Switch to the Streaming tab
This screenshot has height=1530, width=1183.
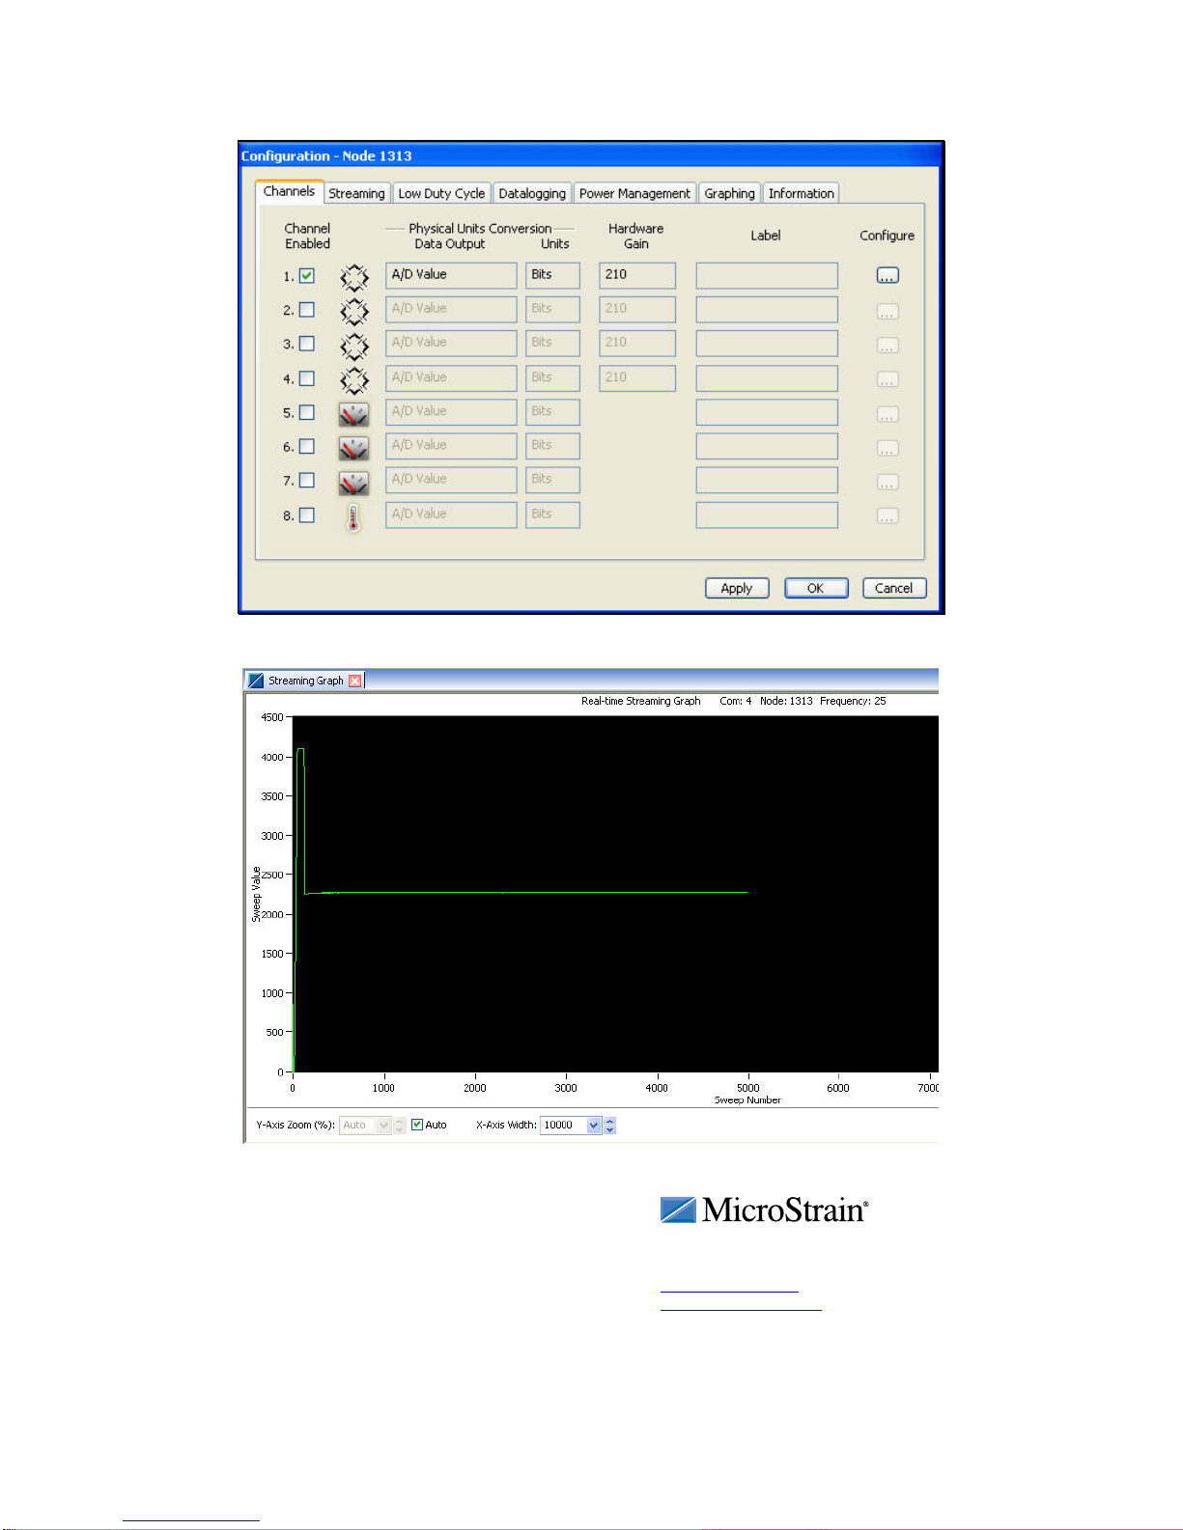[356, 193]
